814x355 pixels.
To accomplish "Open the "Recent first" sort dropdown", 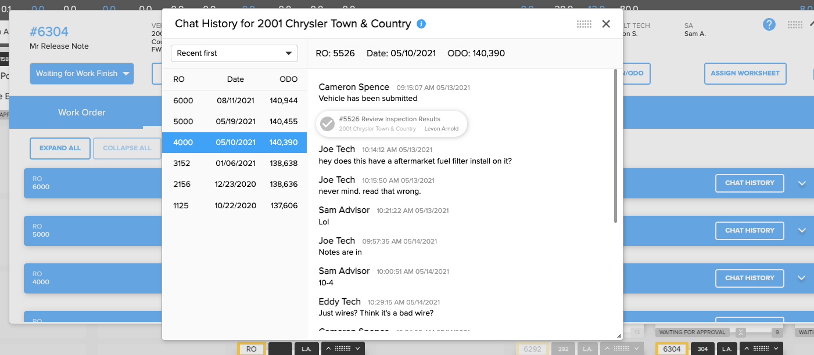I will (234, 53).
